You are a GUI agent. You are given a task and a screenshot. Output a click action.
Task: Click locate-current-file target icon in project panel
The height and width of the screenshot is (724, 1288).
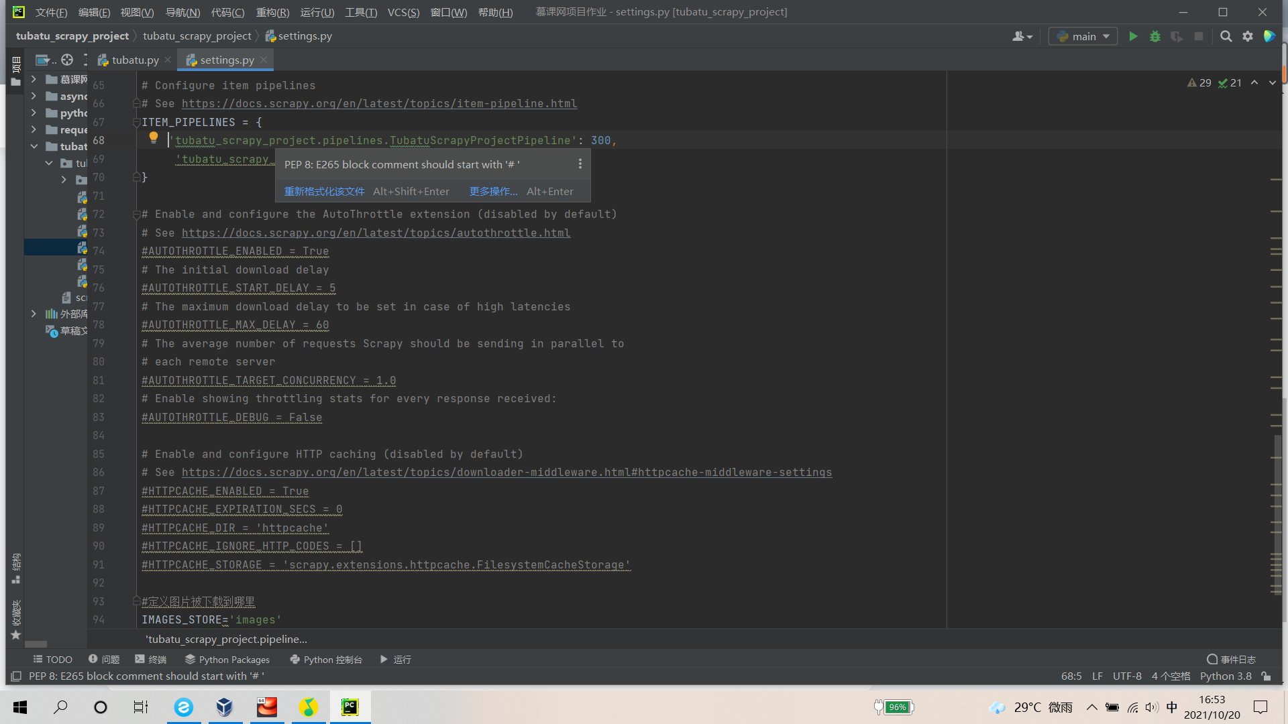[x=67, y=60]
